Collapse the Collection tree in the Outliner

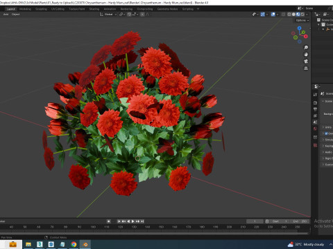[319, 24]
